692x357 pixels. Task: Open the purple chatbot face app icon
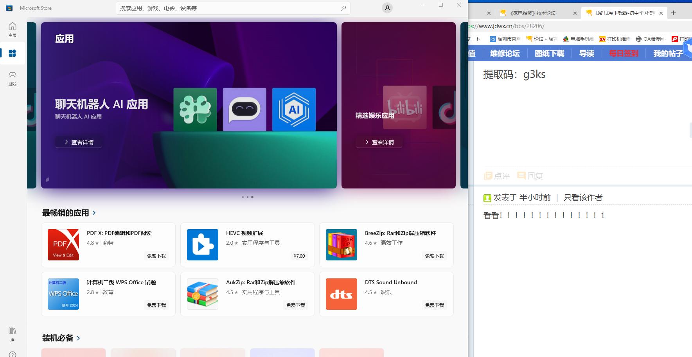(244, 109)
